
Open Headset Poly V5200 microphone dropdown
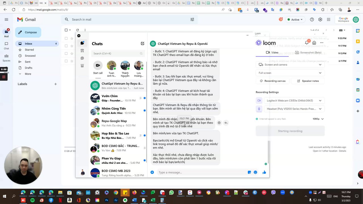(x=294, y=109)
